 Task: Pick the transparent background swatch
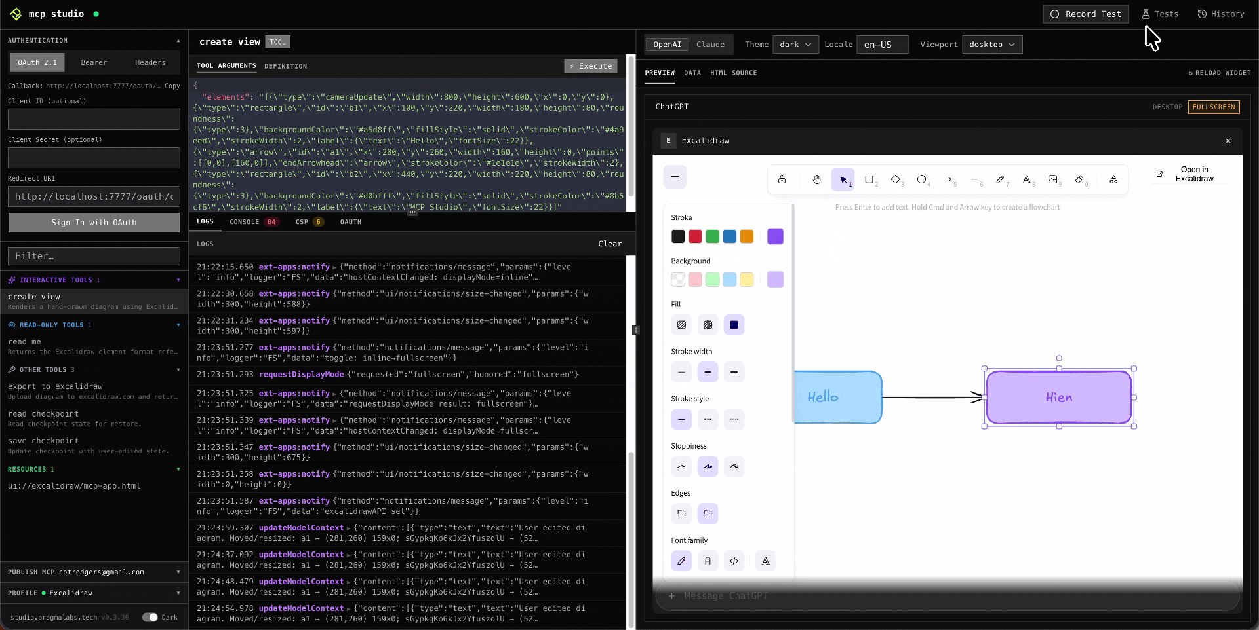click(x=678, y=280)
